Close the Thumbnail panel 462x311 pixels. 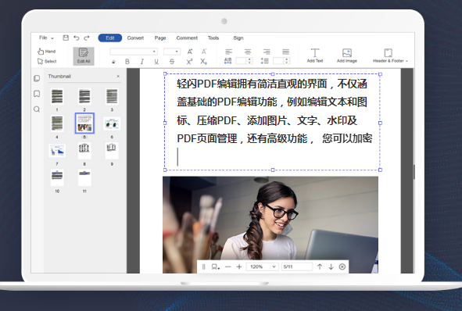coord(118,77)
